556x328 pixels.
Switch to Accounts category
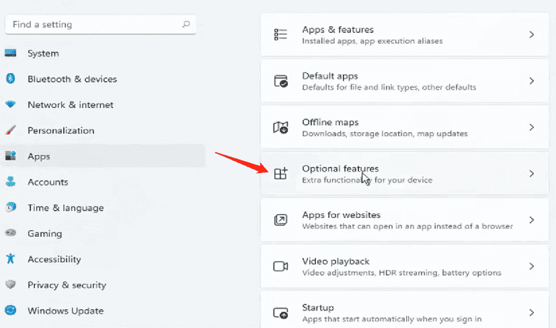(x=48, y=182)
